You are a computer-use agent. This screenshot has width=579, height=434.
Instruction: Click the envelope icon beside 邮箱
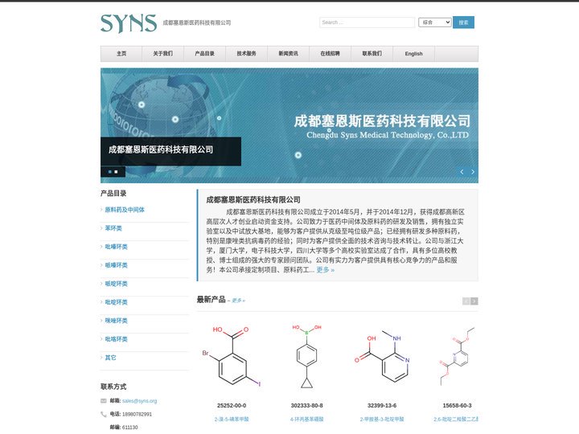coord(104,401)
